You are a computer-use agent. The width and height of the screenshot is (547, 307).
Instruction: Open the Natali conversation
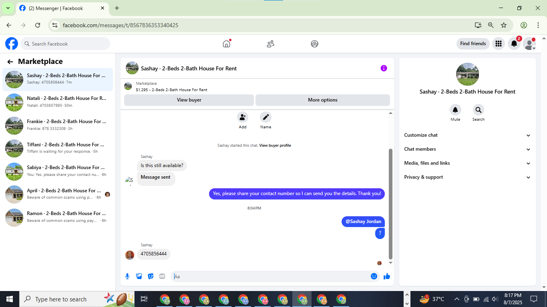tap(58, 102)
